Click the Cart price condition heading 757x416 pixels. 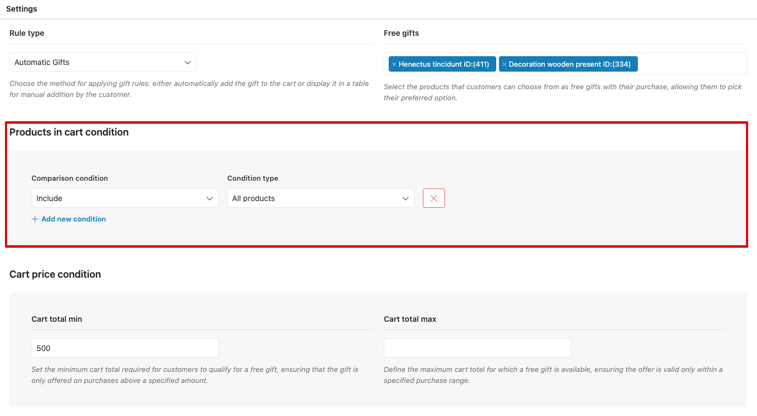[55, 274]
